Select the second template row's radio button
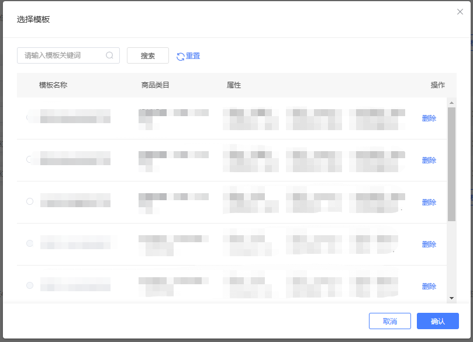 pyautogui.click(x=30, y=159)
